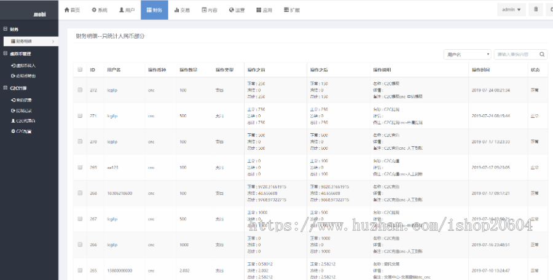This screenshot has height=280, width=553.
Task: Open the 扩展 extension icon tab
Action: tap(292, 10)
